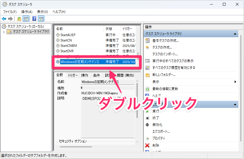Toggle the action pane toolbar icon
The width and height of the screenshot is (244, 159).
(x=41, y=19)
